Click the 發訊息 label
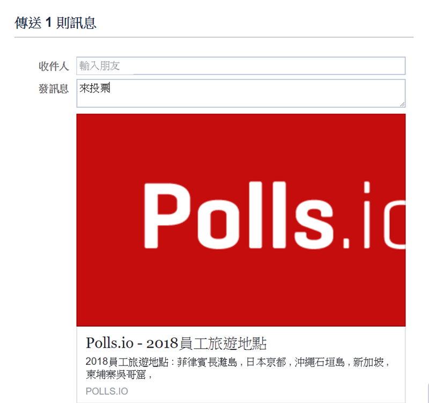This screenshot has width=429, height=403. tap(54, 89)
